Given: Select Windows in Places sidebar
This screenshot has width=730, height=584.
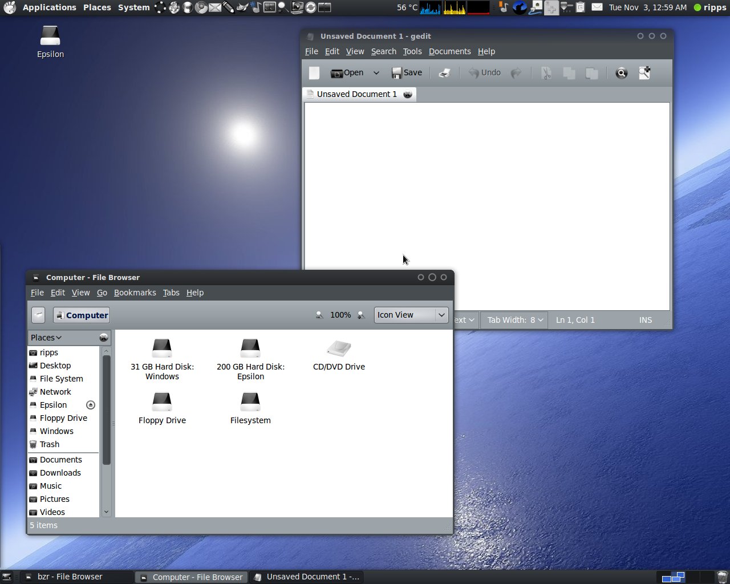Looking at the screenshot, I should click(x=63, y=431).
